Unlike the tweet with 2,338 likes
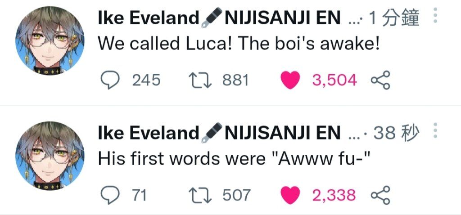 290,195
